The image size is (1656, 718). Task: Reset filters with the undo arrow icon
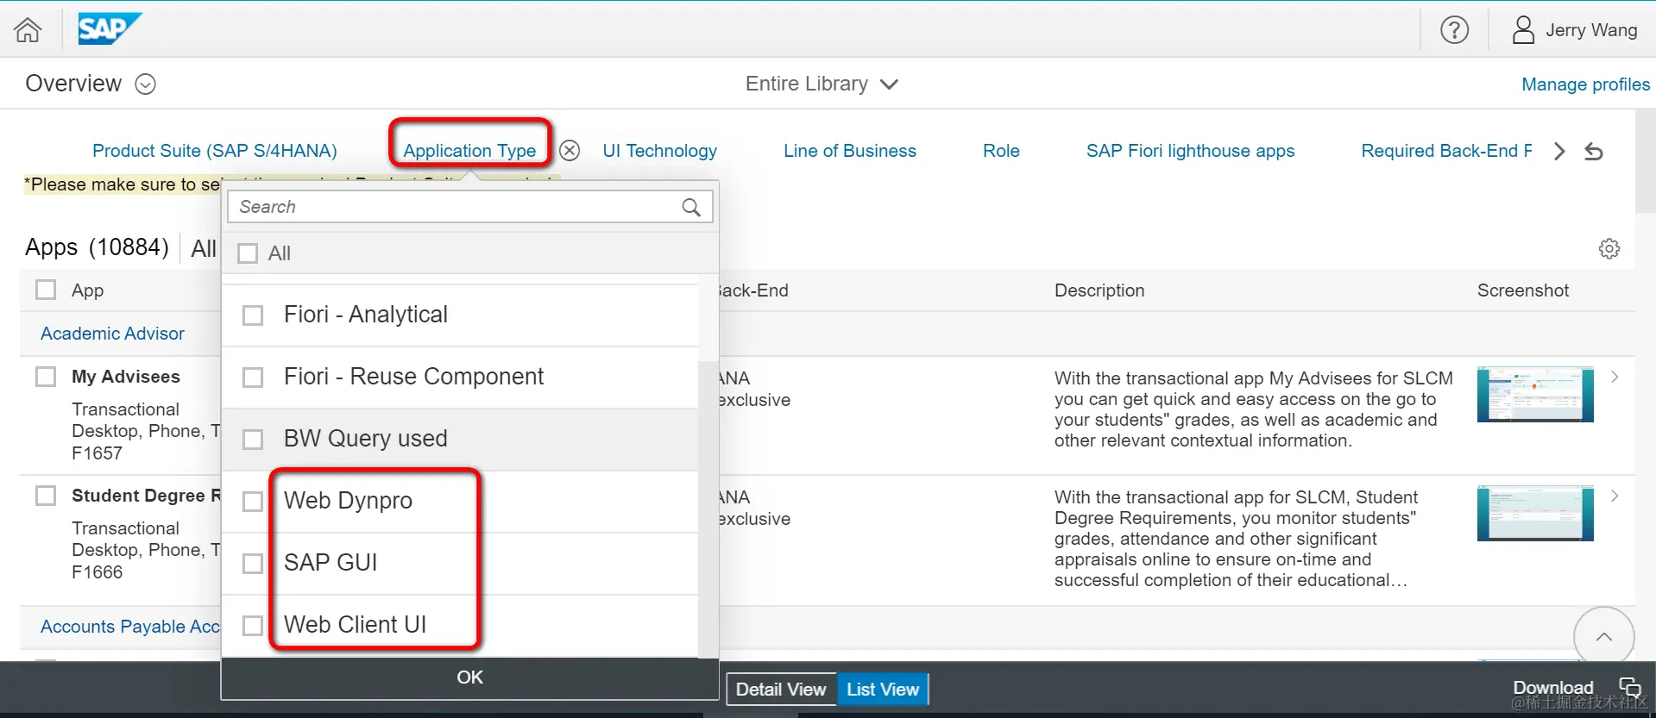click(x=1594, y=152)
